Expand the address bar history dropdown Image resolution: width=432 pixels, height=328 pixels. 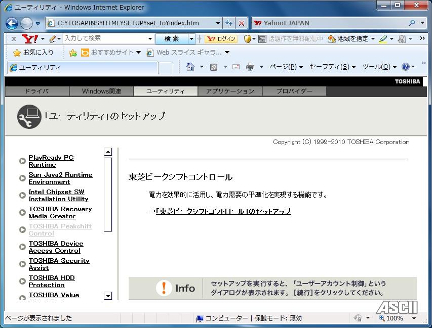click(218, 23)
